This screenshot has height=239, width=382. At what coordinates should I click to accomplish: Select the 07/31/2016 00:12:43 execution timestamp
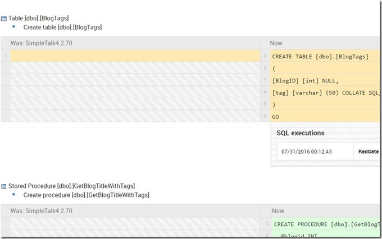307,151
